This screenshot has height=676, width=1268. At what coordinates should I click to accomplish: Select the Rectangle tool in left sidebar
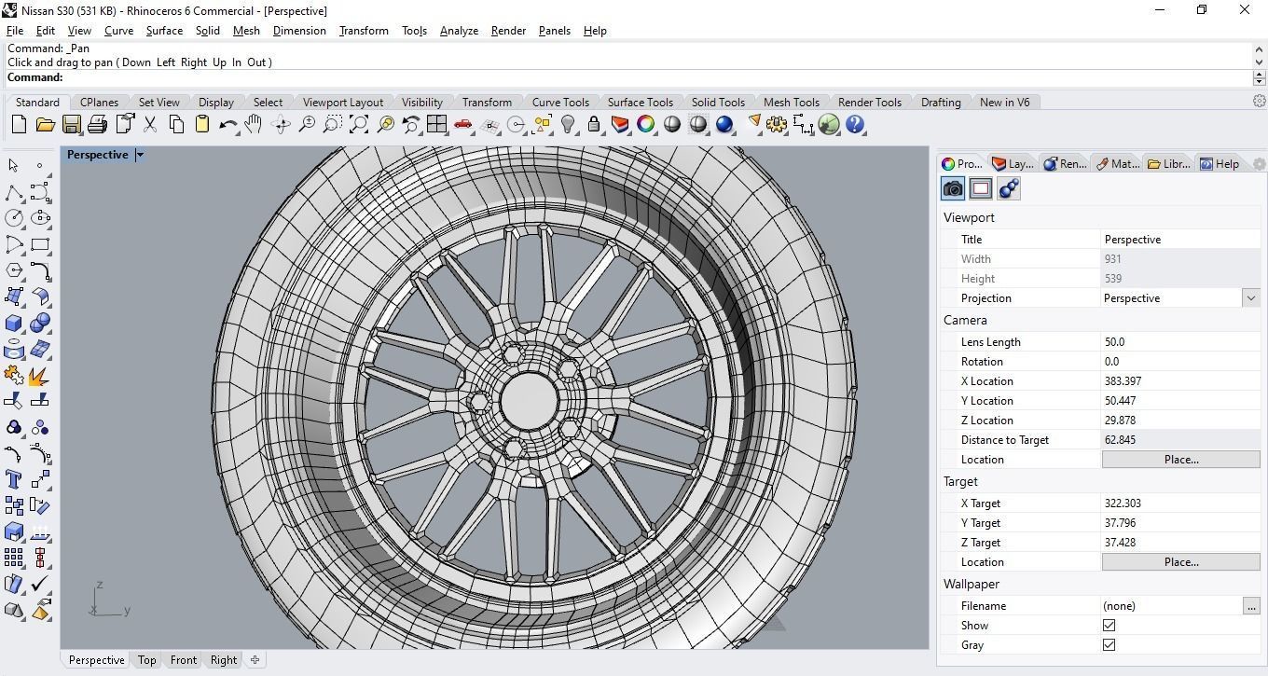pyautogui.click(x=40, y=244)
